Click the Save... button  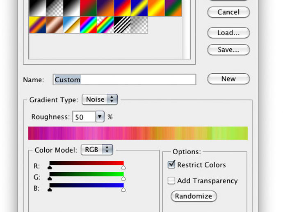click(x=228, y=50)
